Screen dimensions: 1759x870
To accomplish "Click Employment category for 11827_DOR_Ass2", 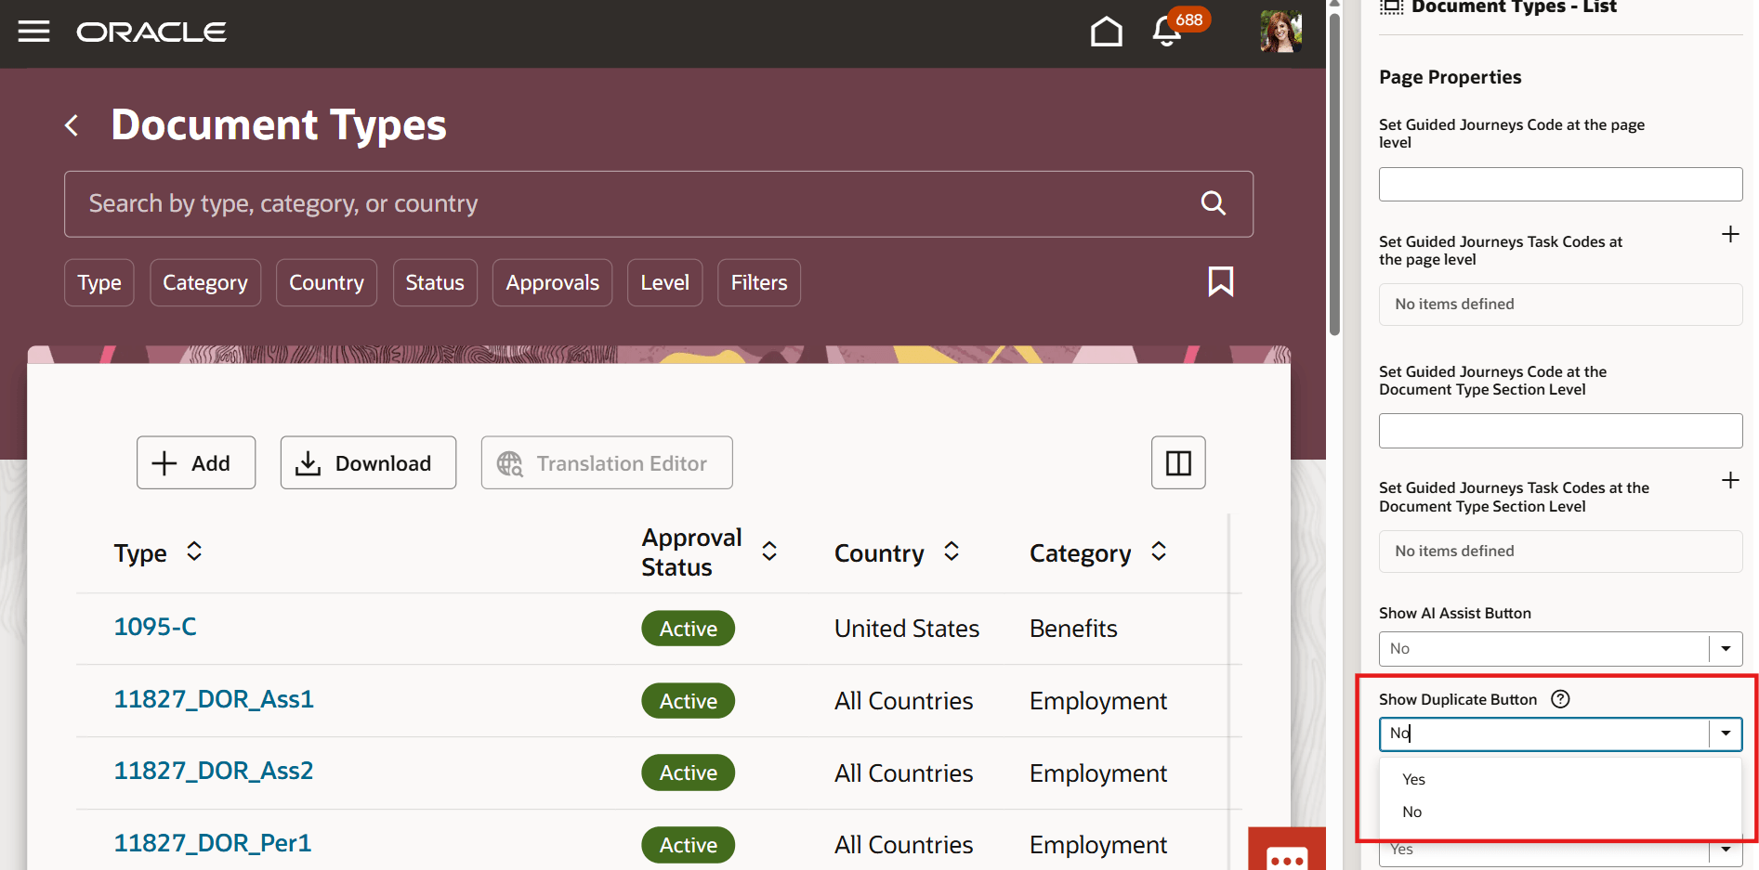I will pos(1098,773).
